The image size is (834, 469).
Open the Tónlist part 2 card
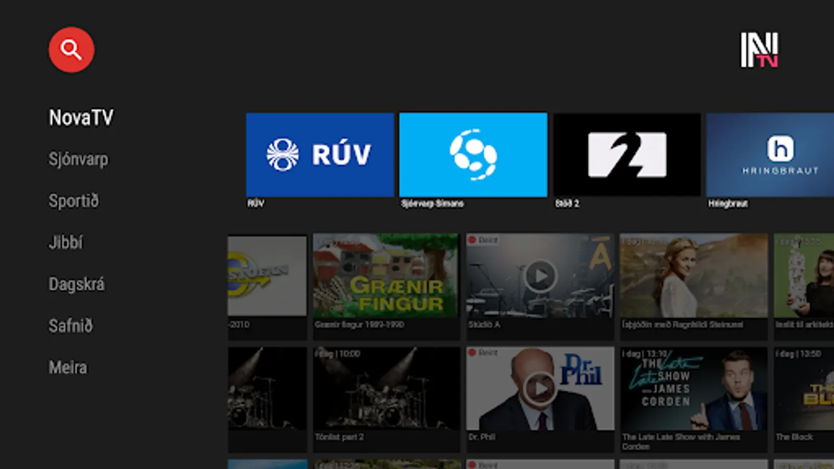[x=386, y=399]
